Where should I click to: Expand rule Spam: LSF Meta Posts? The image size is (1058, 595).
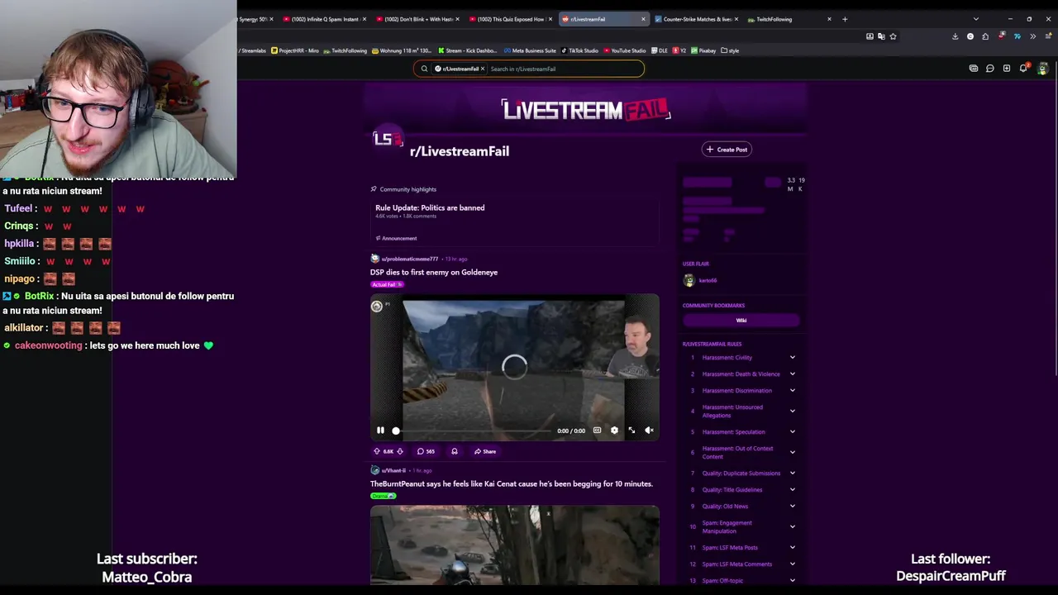pos(792,547)
